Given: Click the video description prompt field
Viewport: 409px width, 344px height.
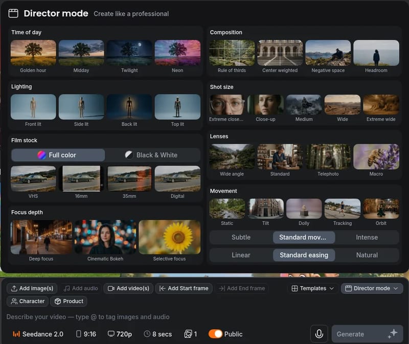Looking at the screenshot, I should click(x=204, y=317).
